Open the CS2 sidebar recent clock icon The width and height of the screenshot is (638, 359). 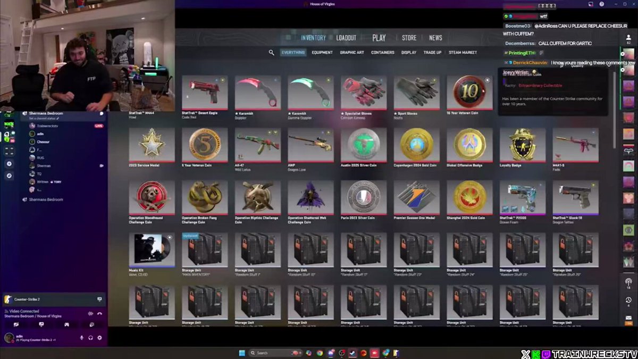click(628, 300)
